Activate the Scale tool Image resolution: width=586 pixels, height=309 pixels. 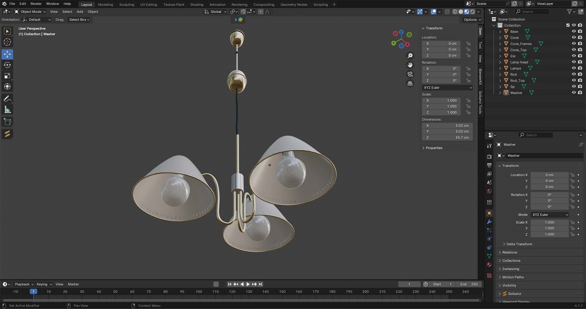pyautogui.click(x=7, y=76)
